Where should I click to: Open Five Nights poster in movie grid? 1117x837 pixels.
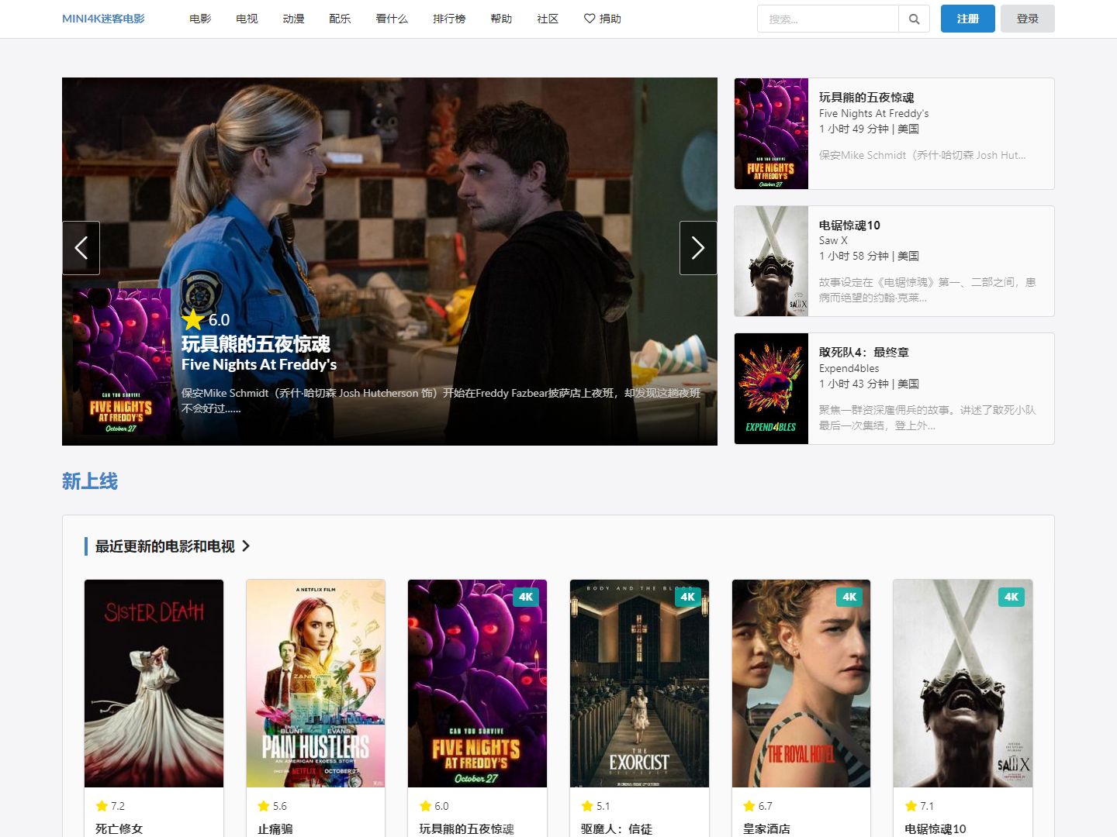[x=478, y=684]
